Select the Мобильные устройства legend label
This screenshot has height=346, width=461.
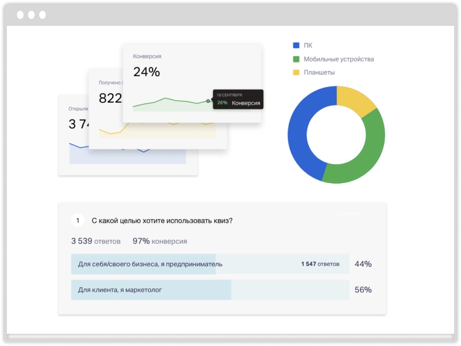pos(339,59)
